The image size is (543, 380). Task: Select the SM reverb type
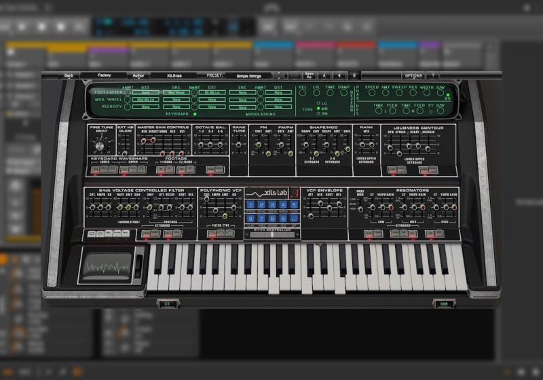coord(318,115)
